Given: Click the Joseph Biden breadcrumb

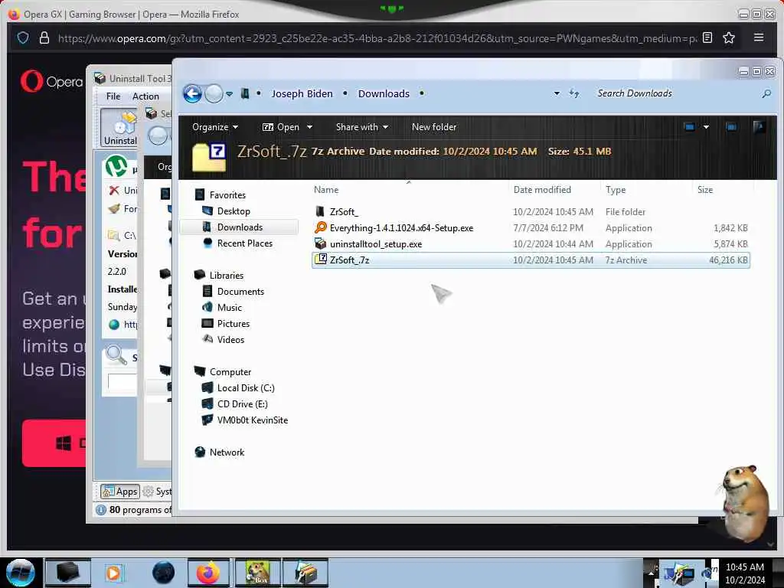Looking at the screenshot, I should [302, 93].
